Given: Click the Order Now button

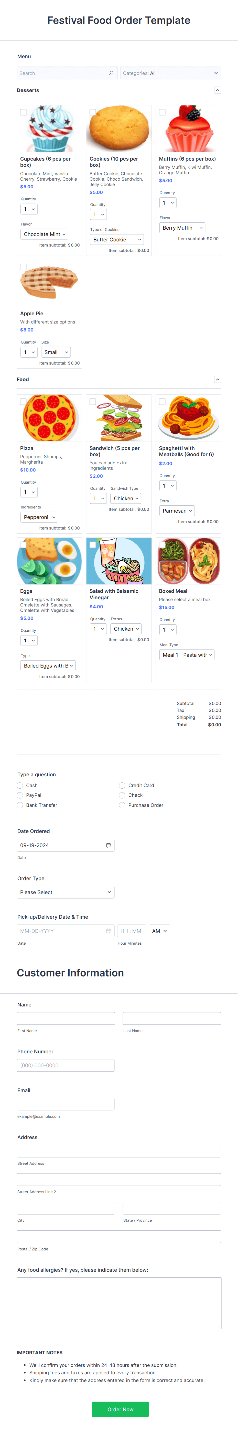Looking at the screenshot, I should (120, 1409).
